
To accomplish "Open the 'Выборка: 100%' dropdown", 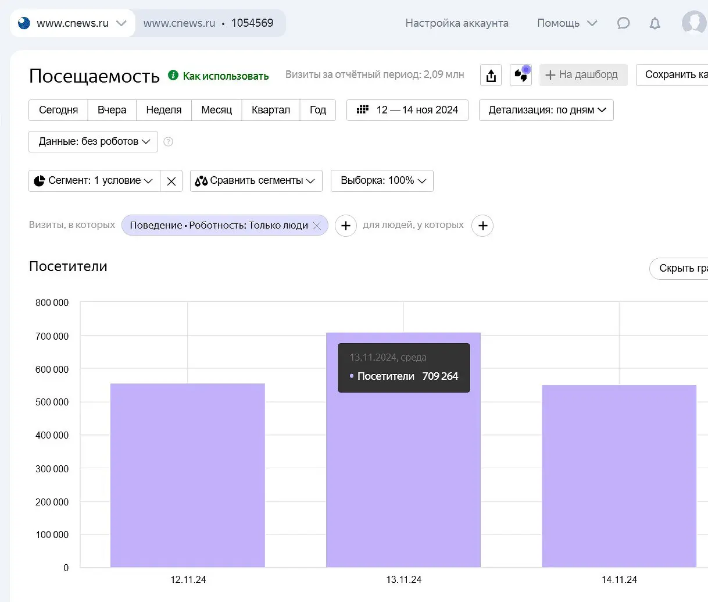I will point(382,181).
